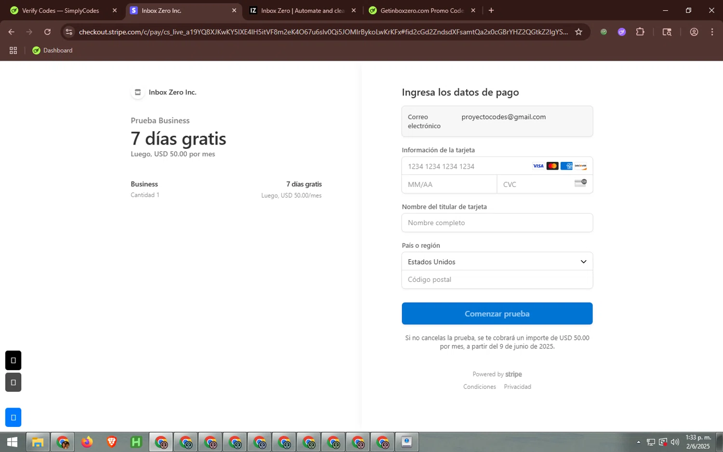Close the Inbox Zero | Automate tab
The height and width of the screenshot is (452, 723).
click(x=353, y=11)
